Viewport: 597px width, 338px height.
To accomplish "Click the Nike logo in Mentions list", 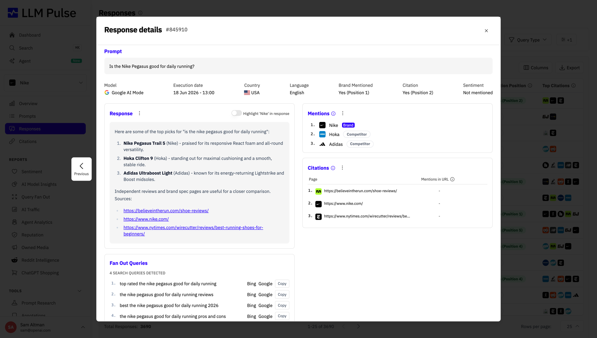I will coord(322,125).
